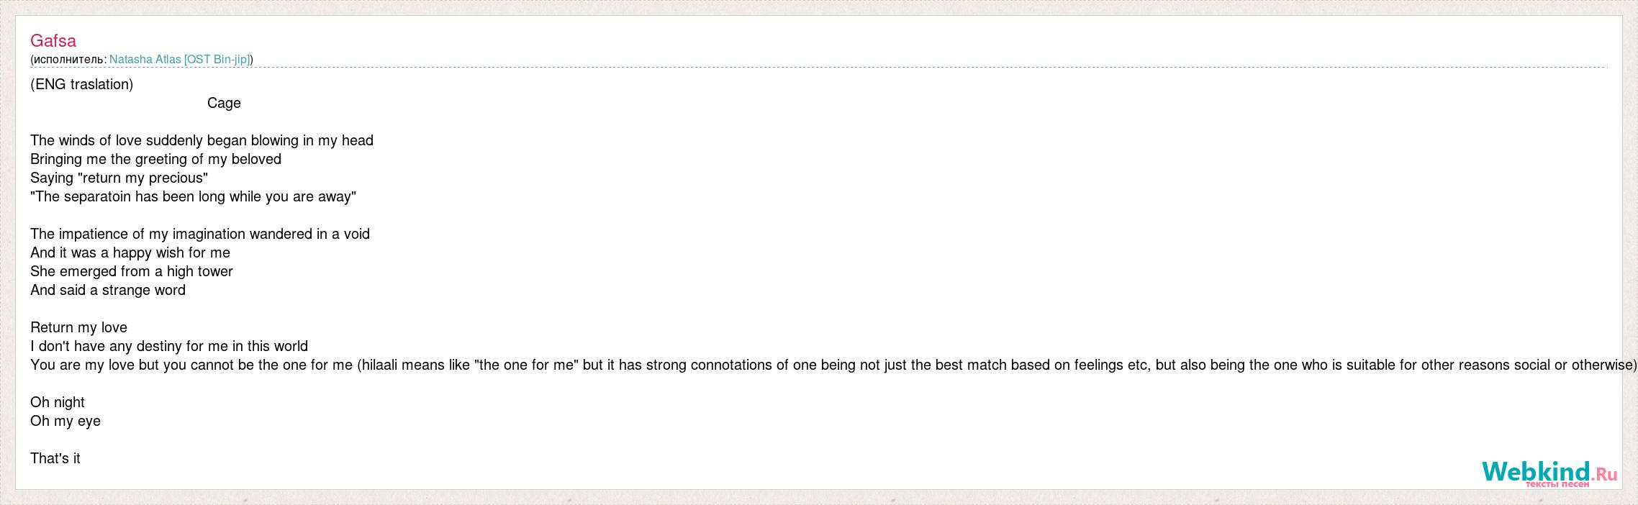
Task: Click the '(ENG traslation)' text line
Action: point(81,85)
